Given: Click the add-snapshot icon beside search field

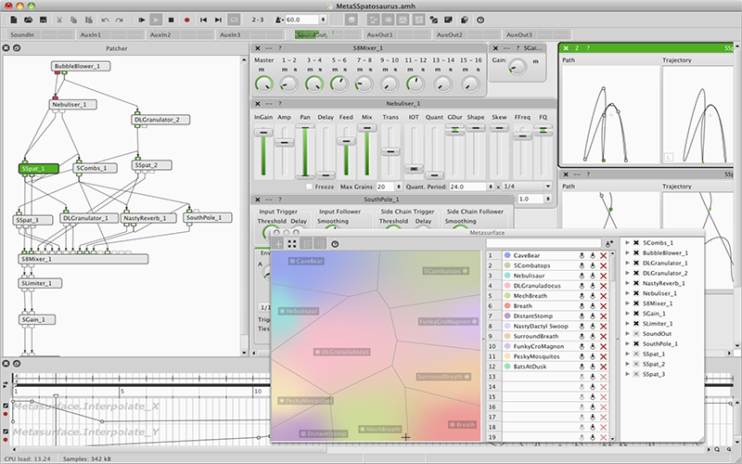Looking at the screenshot, I should pyautogui.click(x=609, y=244).
